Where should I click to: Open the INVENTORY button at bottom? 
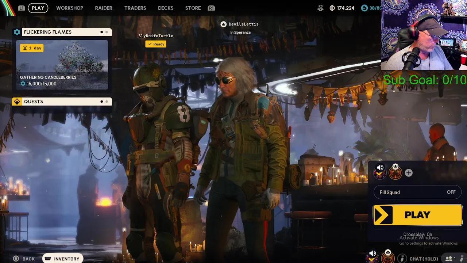click(x=62, y=258)
